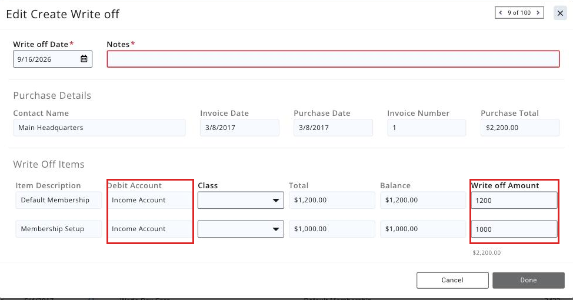This screenshot has width=573, height=300.
Task: Edit write off amount 1200
Action: click(514, 200)
